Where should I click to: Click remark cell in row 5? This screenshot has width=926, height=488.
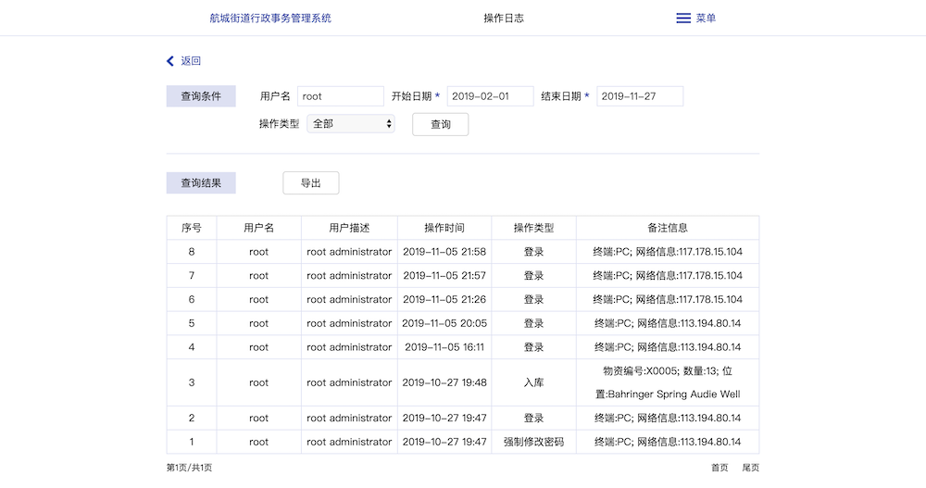pos(668,323)
